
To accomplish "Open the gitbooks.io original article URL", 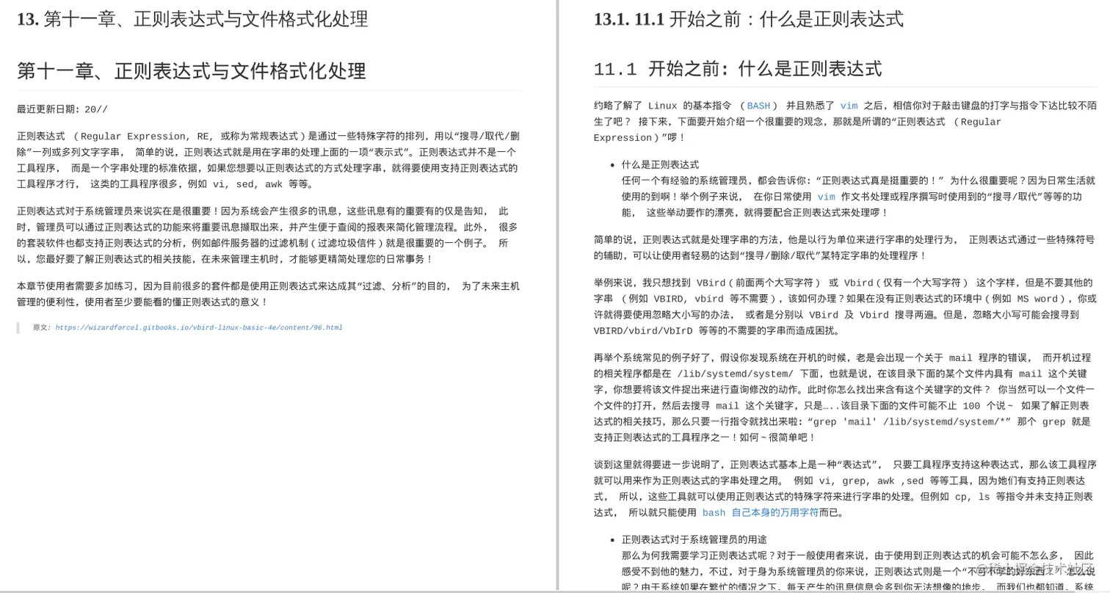I will pyautogui.click(x=198, y=327).
